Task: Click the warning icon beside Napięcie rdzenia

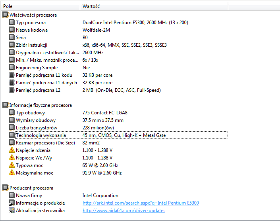Action: tap(12, 150)
